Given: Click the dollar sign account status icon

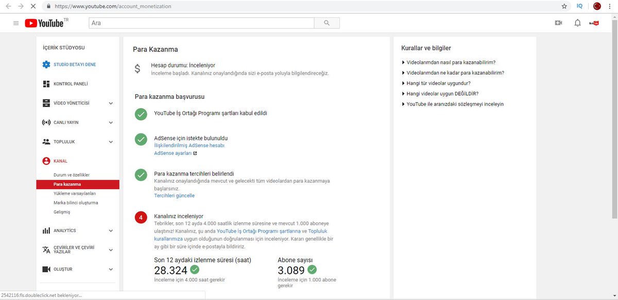Looking at the screenshot, I should coord(137,69).
